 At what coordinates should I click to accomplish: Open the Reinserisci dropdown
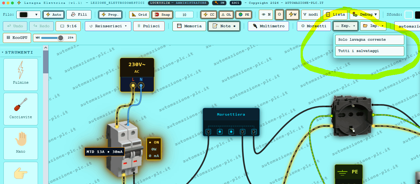pyautogui.click(x=108, y=26)
